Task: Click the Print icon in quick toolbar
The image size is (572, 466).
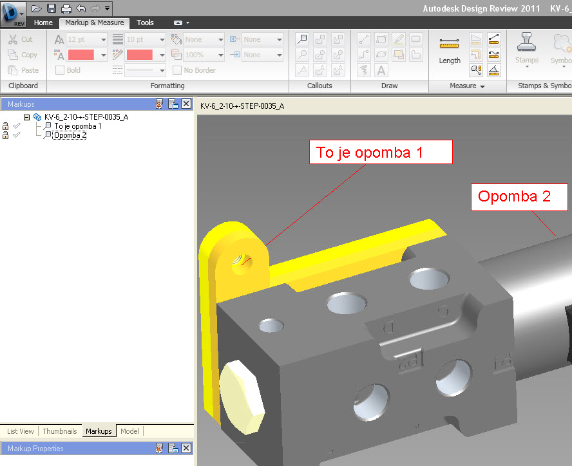Action: 66,8
